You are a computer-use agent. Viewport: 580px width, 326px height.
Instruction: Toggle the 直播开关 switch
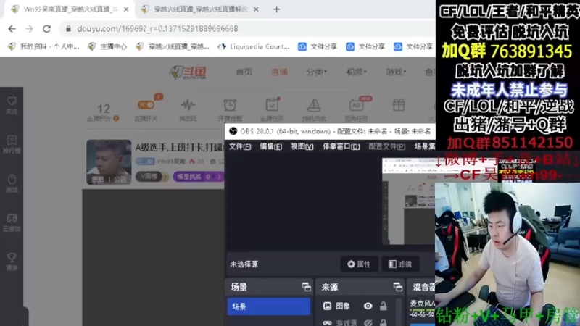click(x=146, y=105)
